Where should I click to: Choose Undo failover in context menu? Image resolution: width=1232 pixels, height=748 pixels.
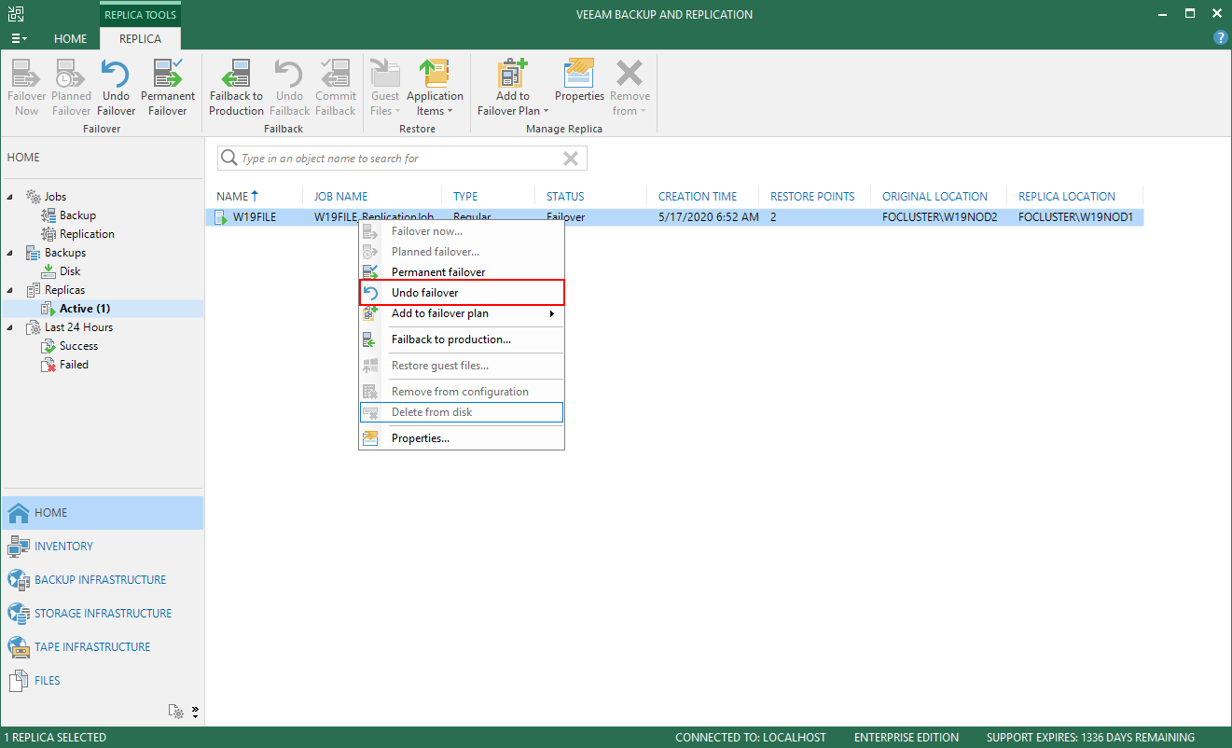462,293
